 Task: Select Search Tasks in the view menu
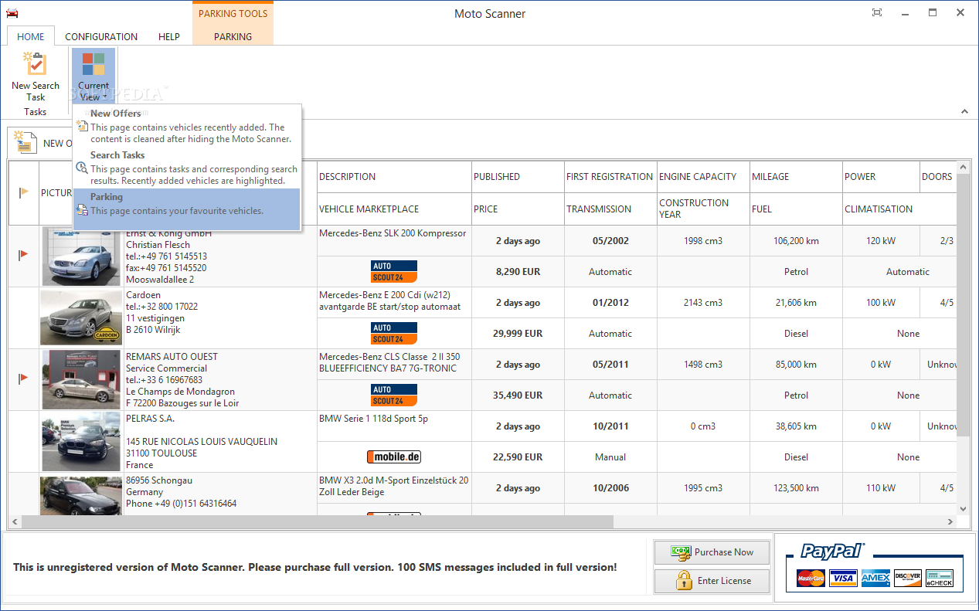click(x=186, y=168)
